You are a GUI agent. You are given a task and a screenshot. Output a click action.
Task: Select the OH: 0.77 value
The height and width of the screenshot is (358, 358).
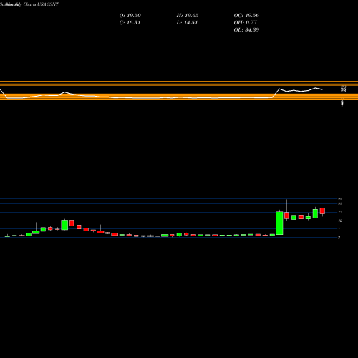coord(245,23)
